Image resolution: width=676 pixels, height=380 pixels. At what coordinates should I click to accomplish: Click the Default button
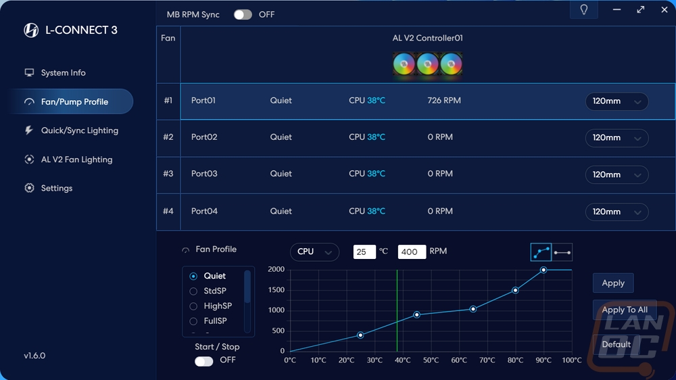(616, 344)
